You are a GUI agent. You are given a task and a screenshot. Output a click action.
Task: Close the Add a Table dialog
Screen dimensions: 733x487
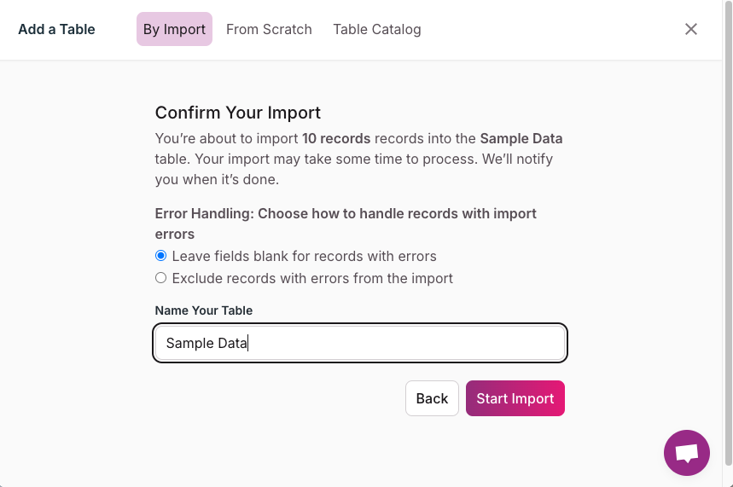pos(691,29)
